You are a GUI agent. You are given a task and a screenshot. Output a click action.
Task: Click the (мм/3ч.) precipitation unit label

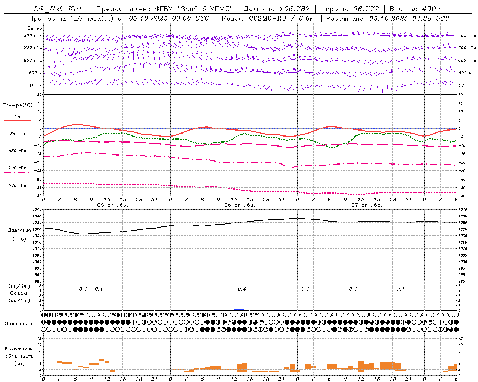click(x=19, y=286)
